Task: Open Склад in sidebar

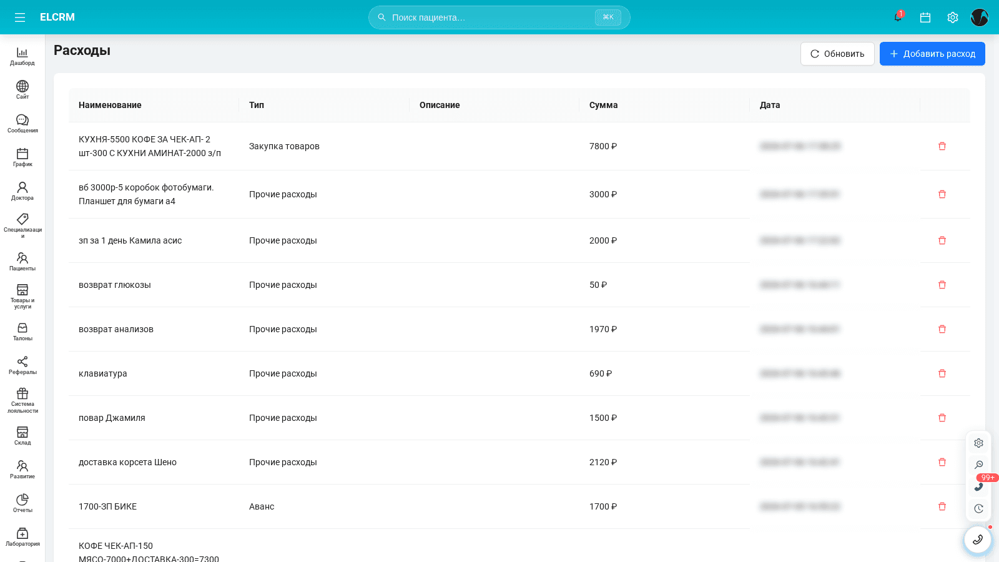Action: [x=22, y=436]
